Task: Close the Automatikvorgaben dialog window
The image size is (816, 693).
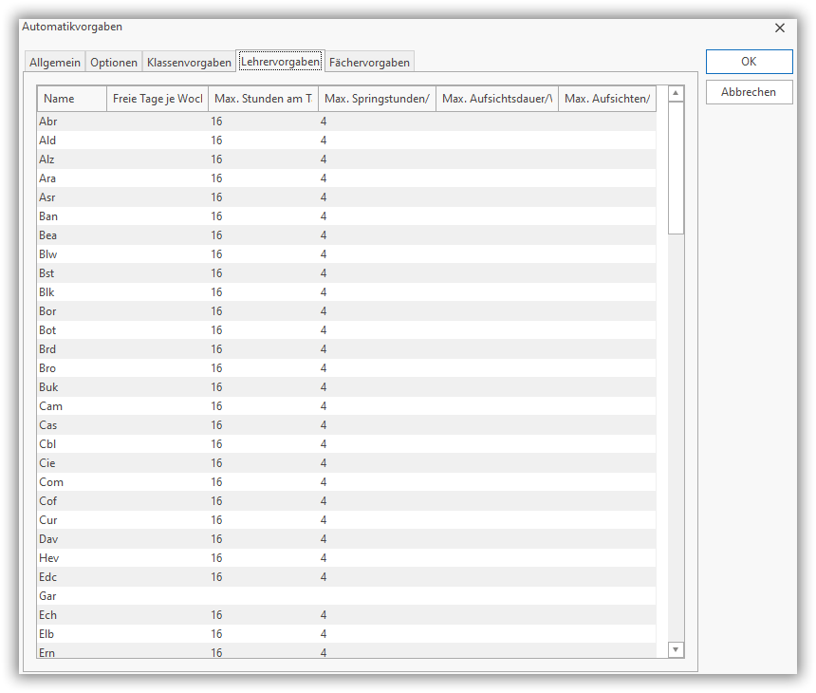Action: click(780, 28)
